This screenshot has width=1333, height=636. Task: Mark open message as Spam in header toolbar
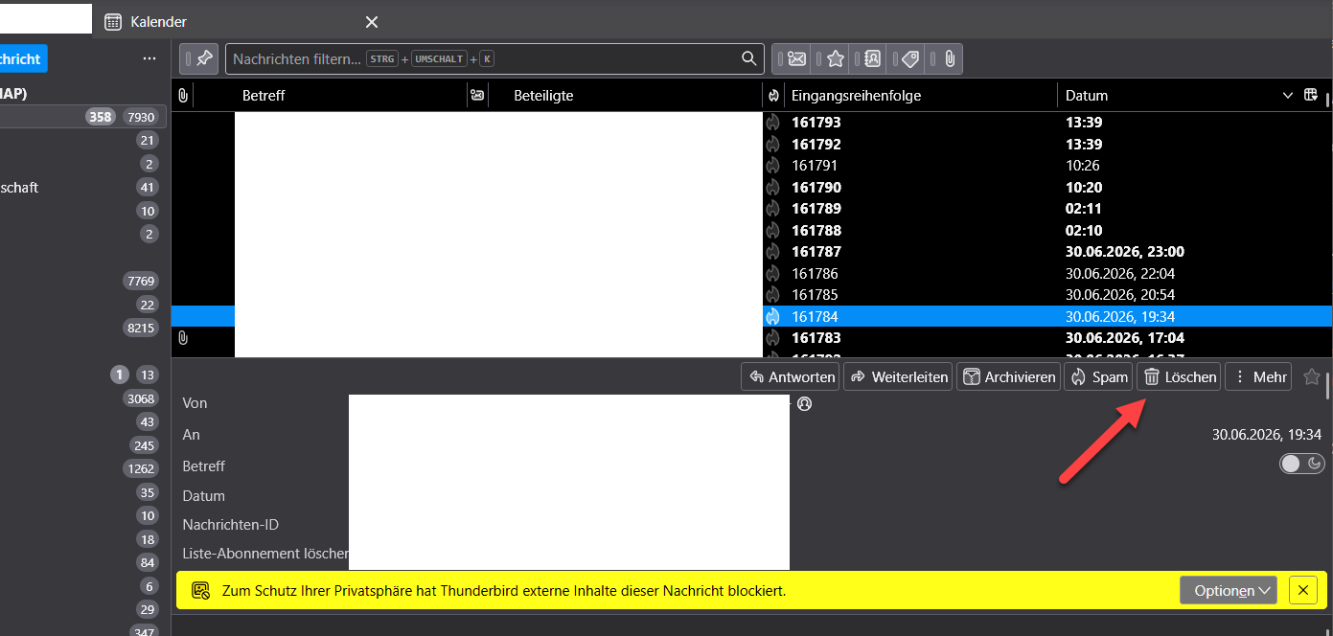(1098, 376)
